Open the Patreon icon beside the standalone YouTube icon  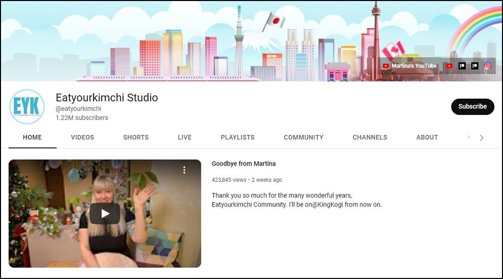point(462,66)
